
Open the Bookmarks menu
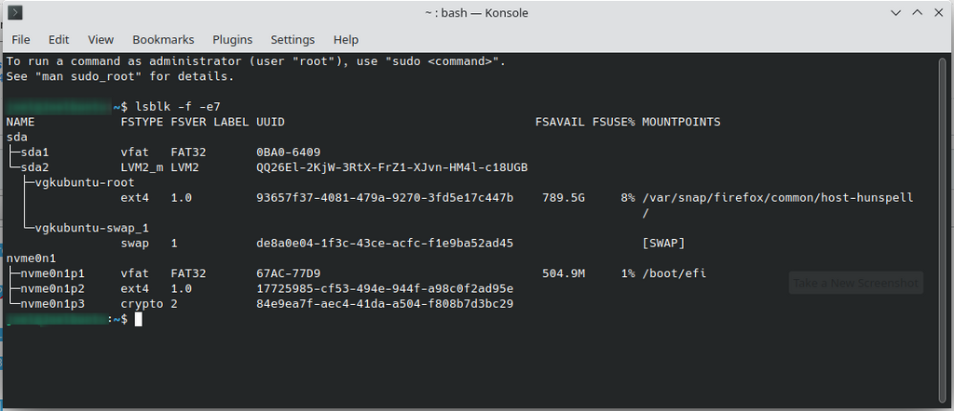pyautogui.click(x=163, y=39)
